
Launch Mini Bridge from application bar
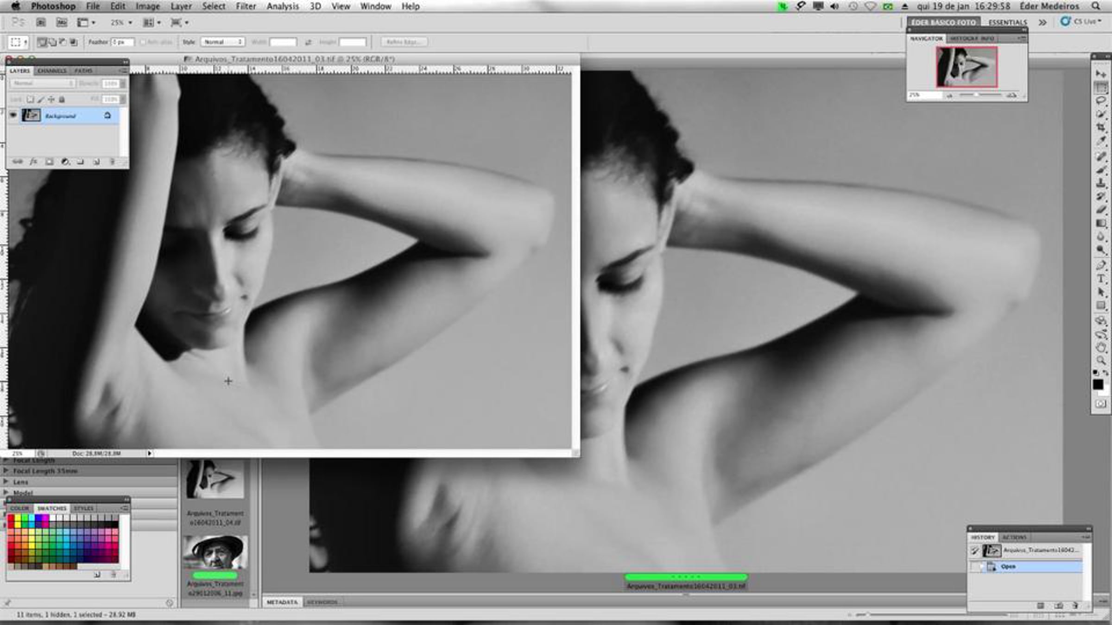[61, 22]
